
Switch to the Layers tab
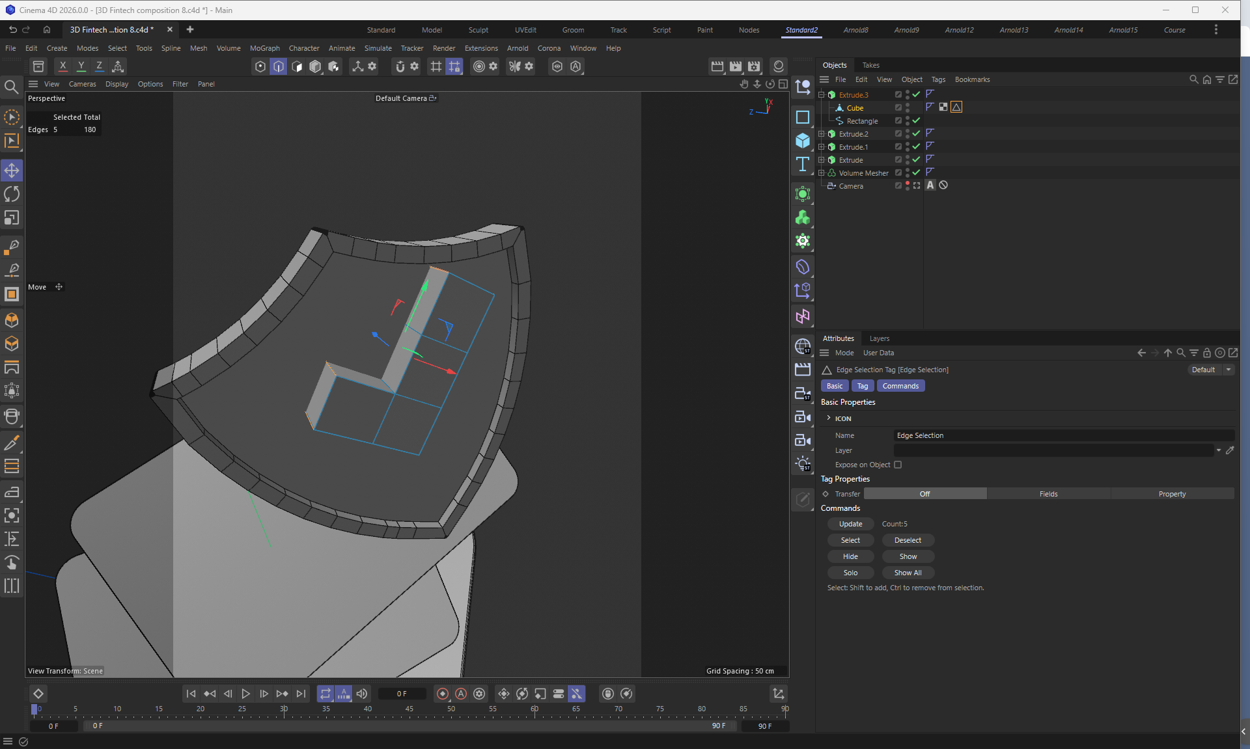(x=879, y=338)
